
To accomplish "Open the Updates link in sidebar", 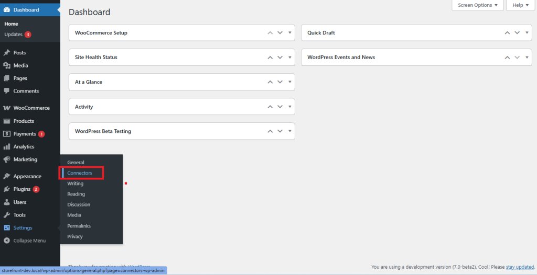I will [x=14, y=35].
